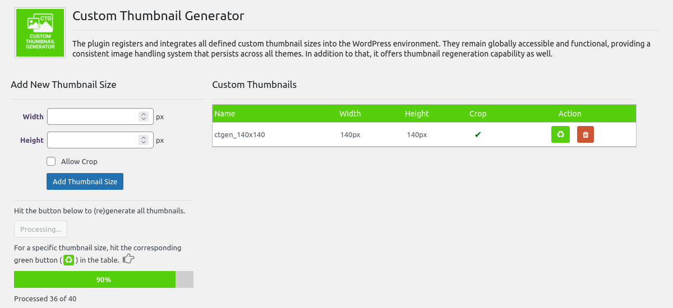
Task: Click the Crop column header
Action: pyautogui.click(x=478, y=113)
